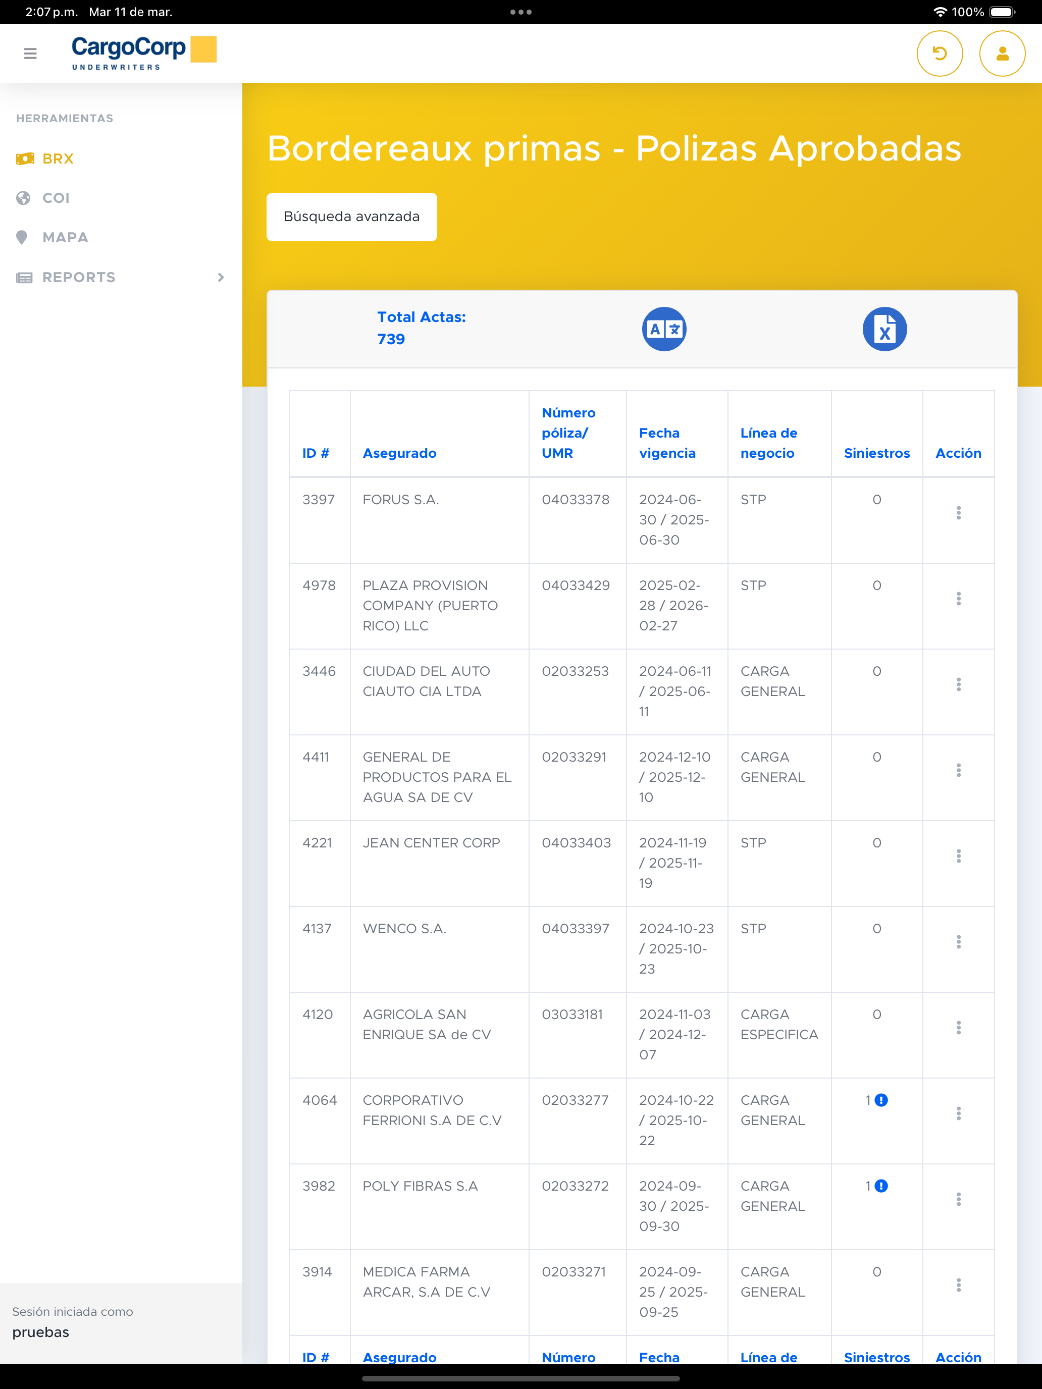1042x1389 pixels.
Task: Open the user profile icon
Action: 1003,54
